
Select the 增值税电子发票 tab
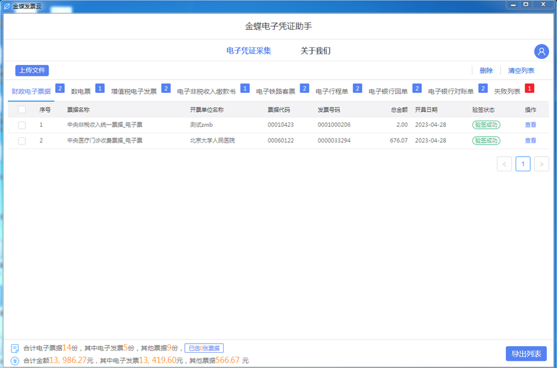pyautogui.click(x=134, y=92)
